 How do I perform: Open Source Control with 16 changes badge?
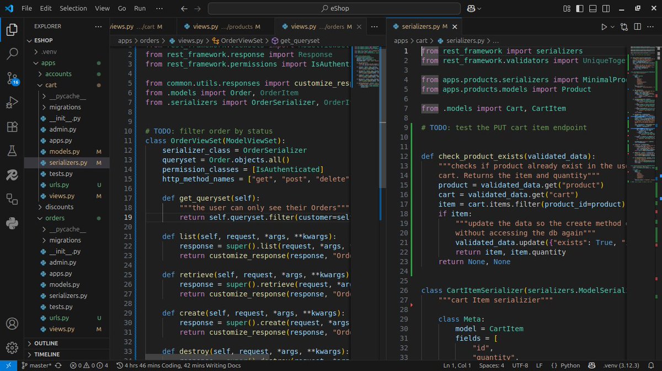point(12,78)
